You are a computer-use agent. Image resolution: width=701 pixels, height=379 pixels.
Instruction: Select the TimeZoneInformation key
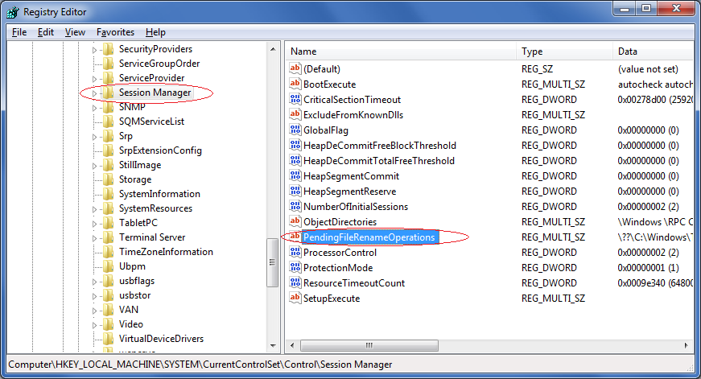tap(166, 252)
